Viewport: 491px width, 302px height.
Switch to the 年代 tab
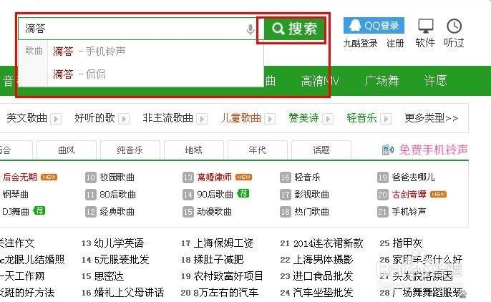(258, 150)
